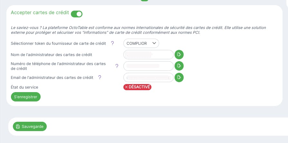
Task: Show help for administrator email field
Action: [100, 77]
